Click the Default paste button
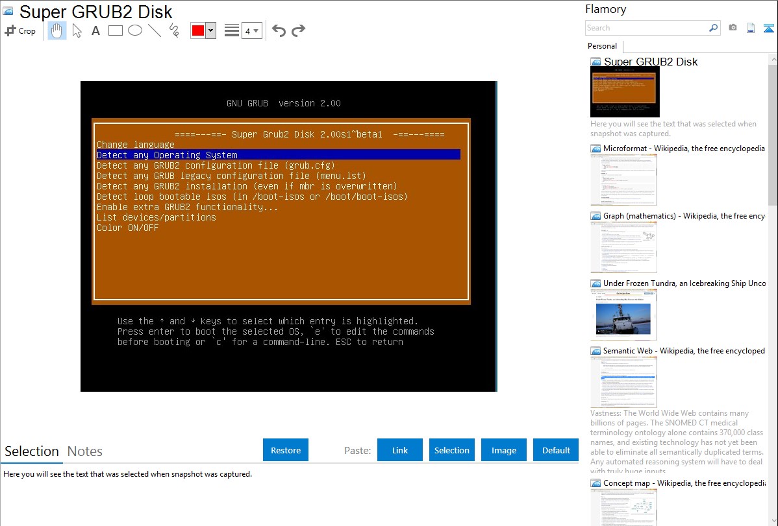The width and height of the screenshot is (778, 526). (x=556, y=450)
